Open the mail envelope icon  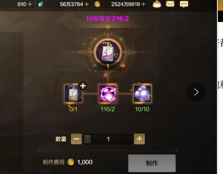pyautogui.click(x=170, y=4)
